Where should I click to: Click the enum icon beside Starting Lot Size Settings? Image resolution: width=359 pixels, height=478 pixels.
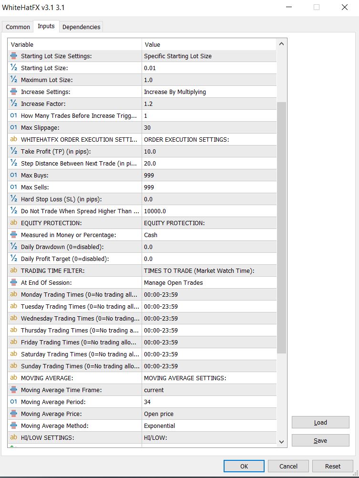[14, 56]
